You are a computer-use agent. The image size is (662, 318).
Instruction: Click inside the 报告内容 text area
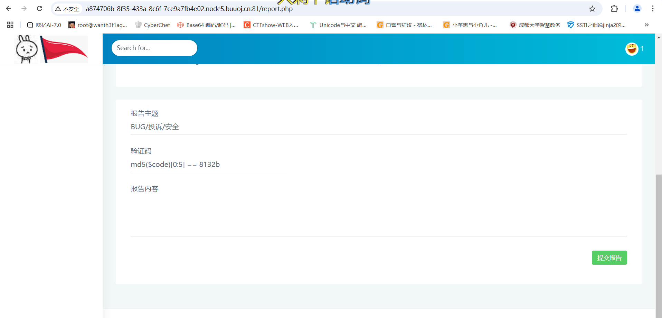pyautogui.click(x=378, y=216)
